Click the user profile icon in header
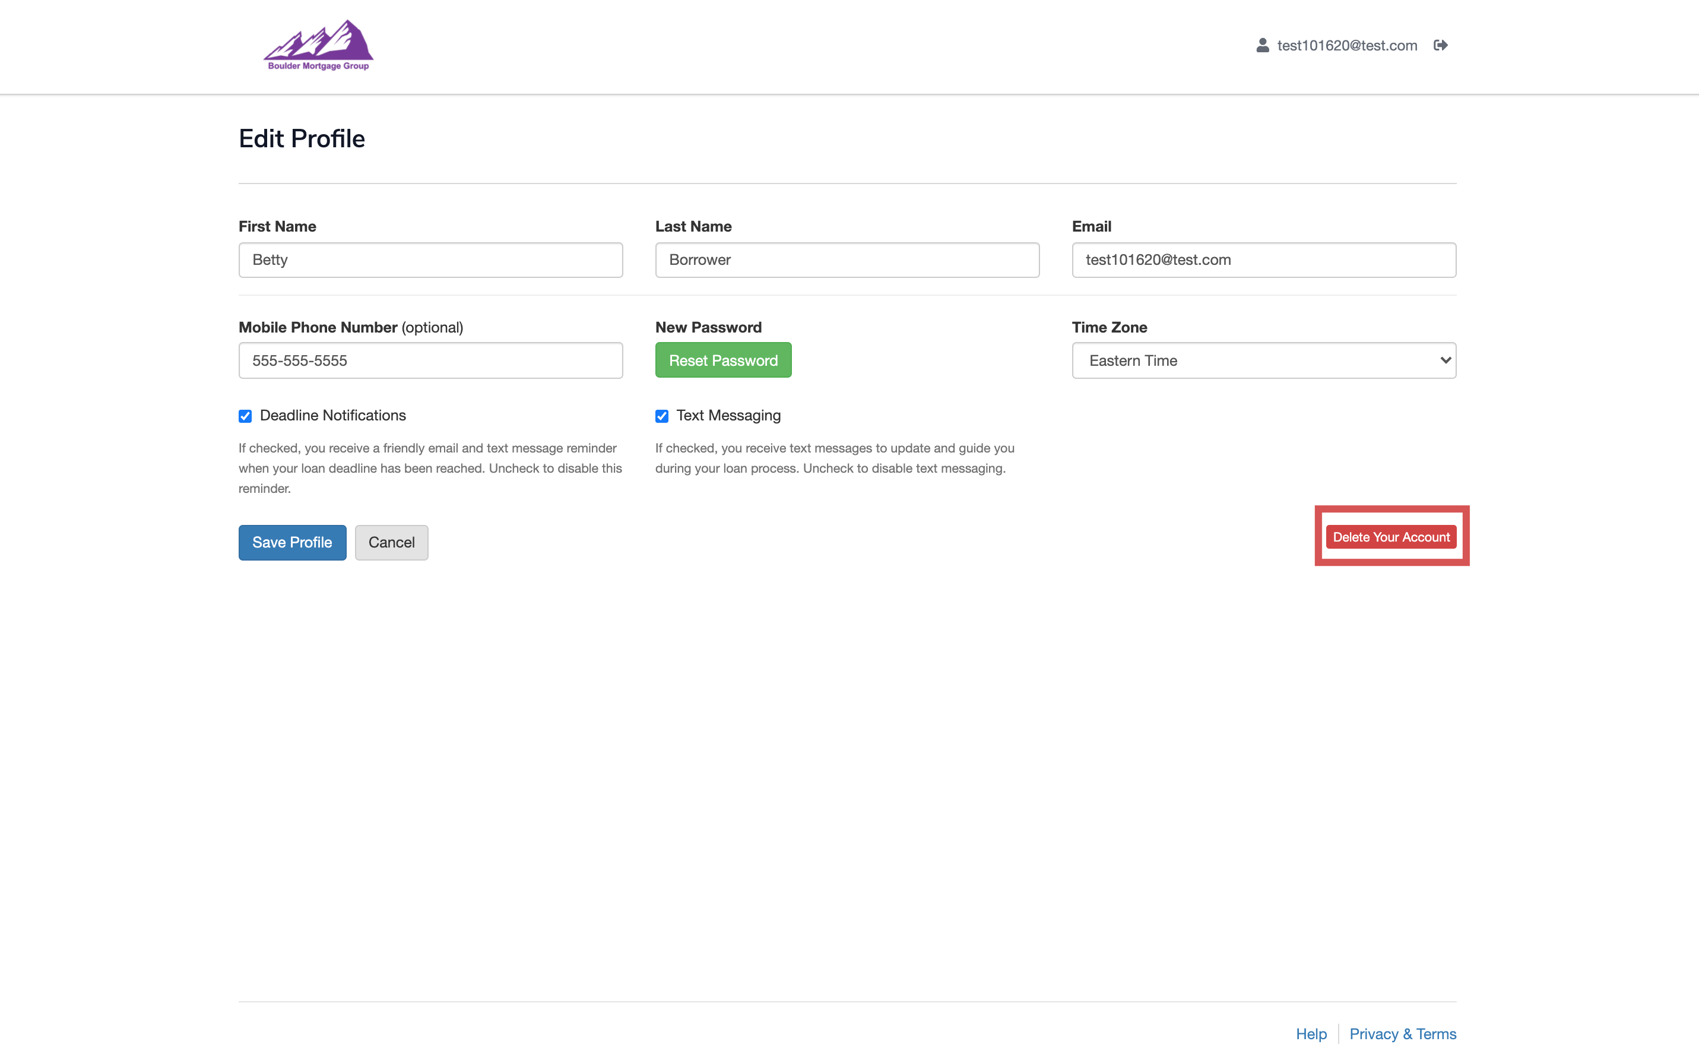 click(x=1262, y=46)
